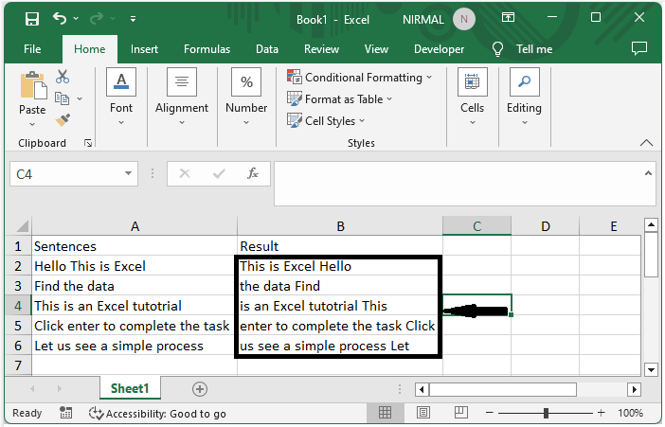Screen dimensions: 665x427
Task: Select column D header
Action: coord(546,226)
